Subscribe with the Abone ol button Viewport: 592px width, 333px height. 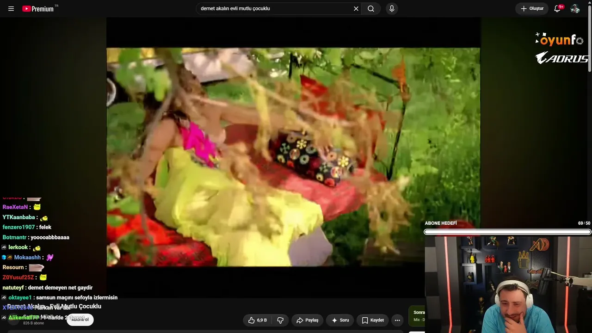point(80,320)
